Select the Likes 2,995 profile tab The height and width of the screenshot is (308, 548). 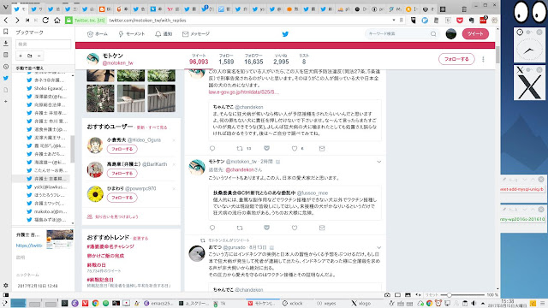click(281, 59)
